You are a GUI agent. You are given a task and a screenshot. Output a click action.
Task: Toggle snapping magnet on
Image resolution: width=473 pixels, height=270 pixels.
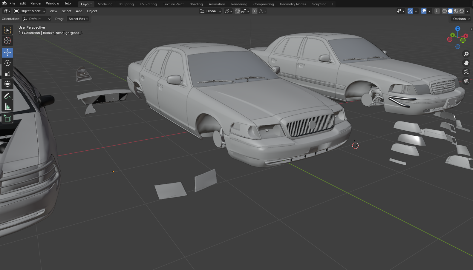[238, 11]
